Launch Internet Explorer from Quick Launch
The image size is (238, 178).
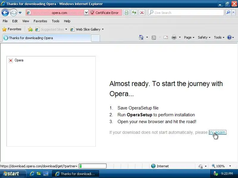(32, 174)
